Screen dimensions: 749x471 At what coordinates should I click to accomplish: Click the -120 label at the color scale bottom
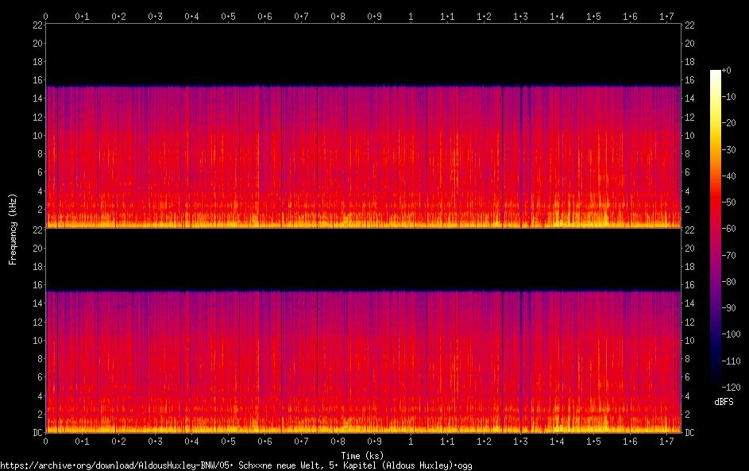[731, 388]
